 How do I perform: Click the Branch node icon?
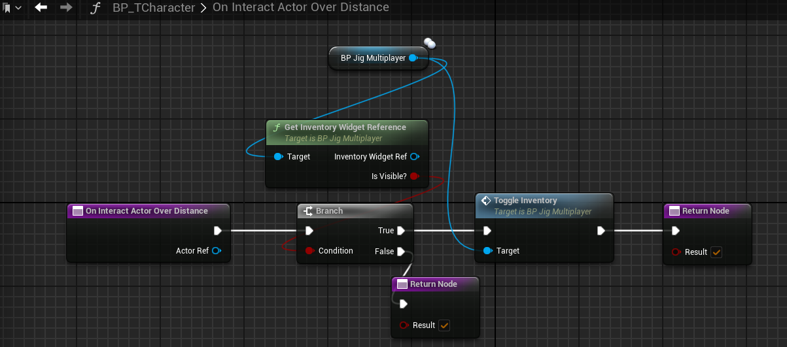[x=307, y=211]
